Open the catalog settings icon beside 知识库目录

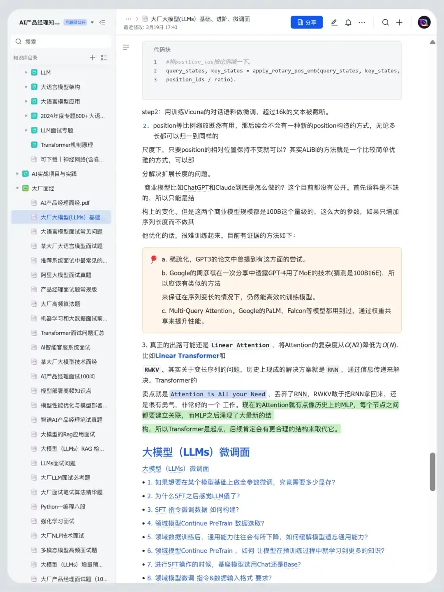[104, 58]
